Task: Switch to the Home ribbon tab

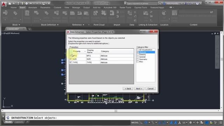Action: coord(14,7)
